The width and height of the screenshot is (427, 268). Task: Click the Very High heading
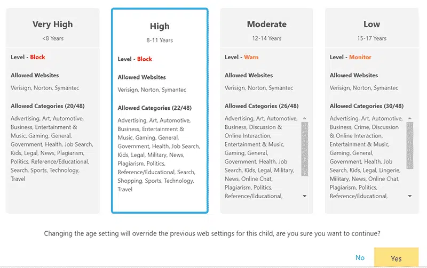tap(52, 25)
